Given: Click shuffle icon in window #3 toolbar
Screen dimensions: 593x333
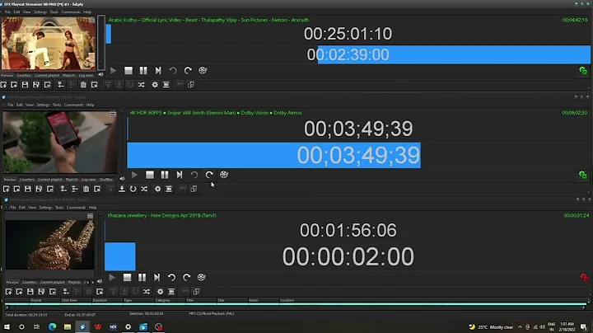Looking at the screenshot, I should pyautogui.click(x=147, y=292).
